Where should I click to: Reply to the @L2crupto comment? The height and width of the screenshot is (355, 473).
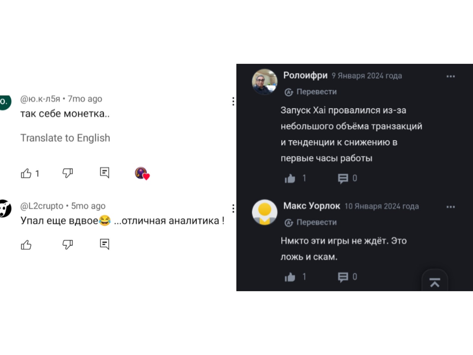click(x=104, y=244)
